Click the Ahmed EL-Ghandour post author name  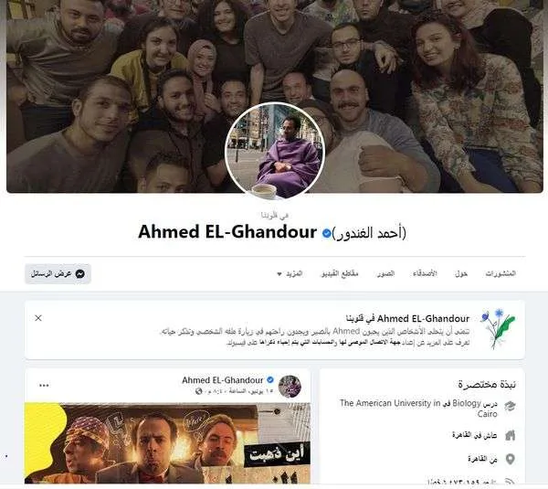[222, 380]
